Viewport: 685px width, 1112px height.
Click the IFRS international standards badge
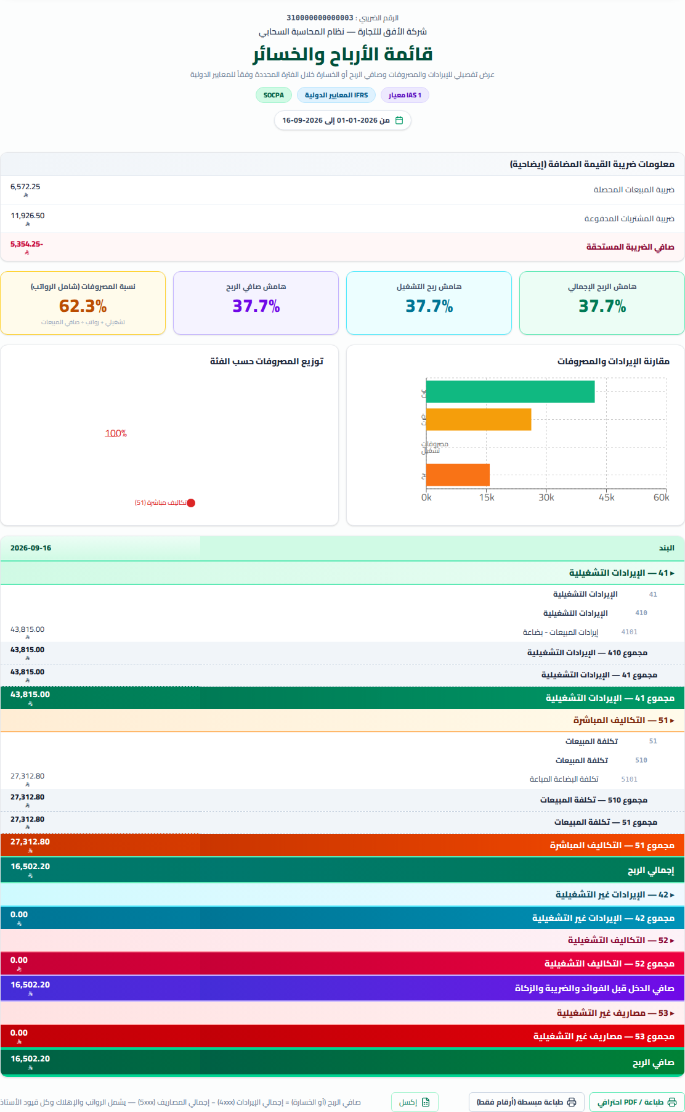tap(336, 95)
